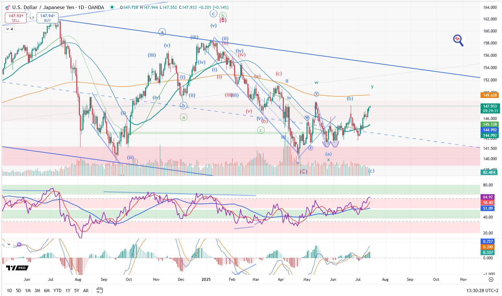
Task: Open symbol search via U.S. Dollar / Japanese Yen title
Action: 58,7
